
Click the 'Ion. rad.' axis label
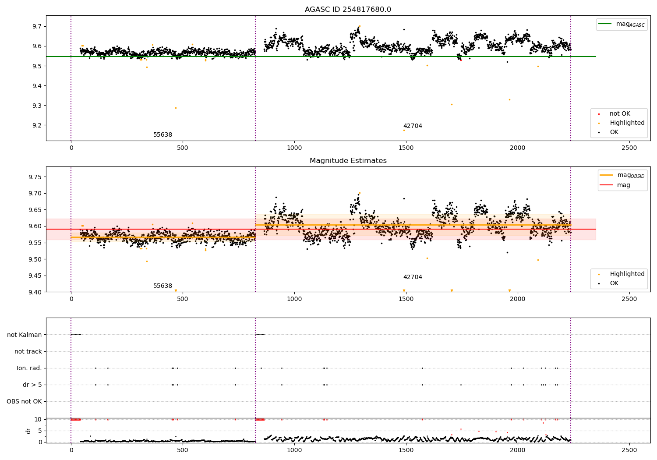[29, 368]
